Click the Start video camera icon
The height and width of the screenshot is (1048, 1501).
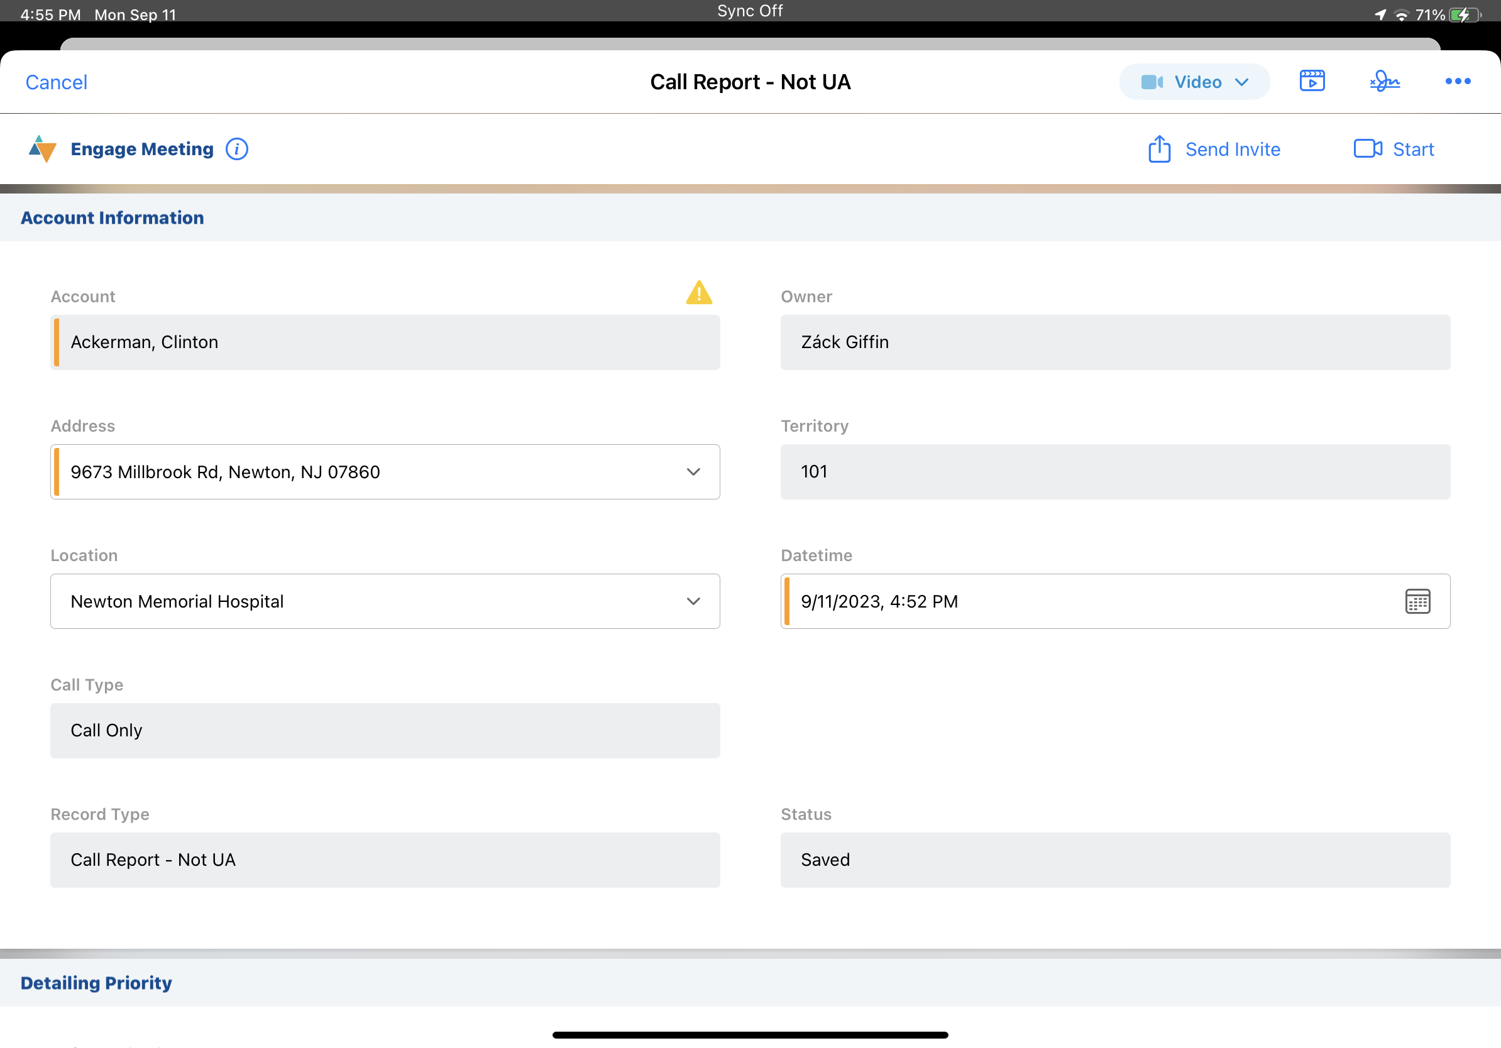click(x=1367, y=149)
